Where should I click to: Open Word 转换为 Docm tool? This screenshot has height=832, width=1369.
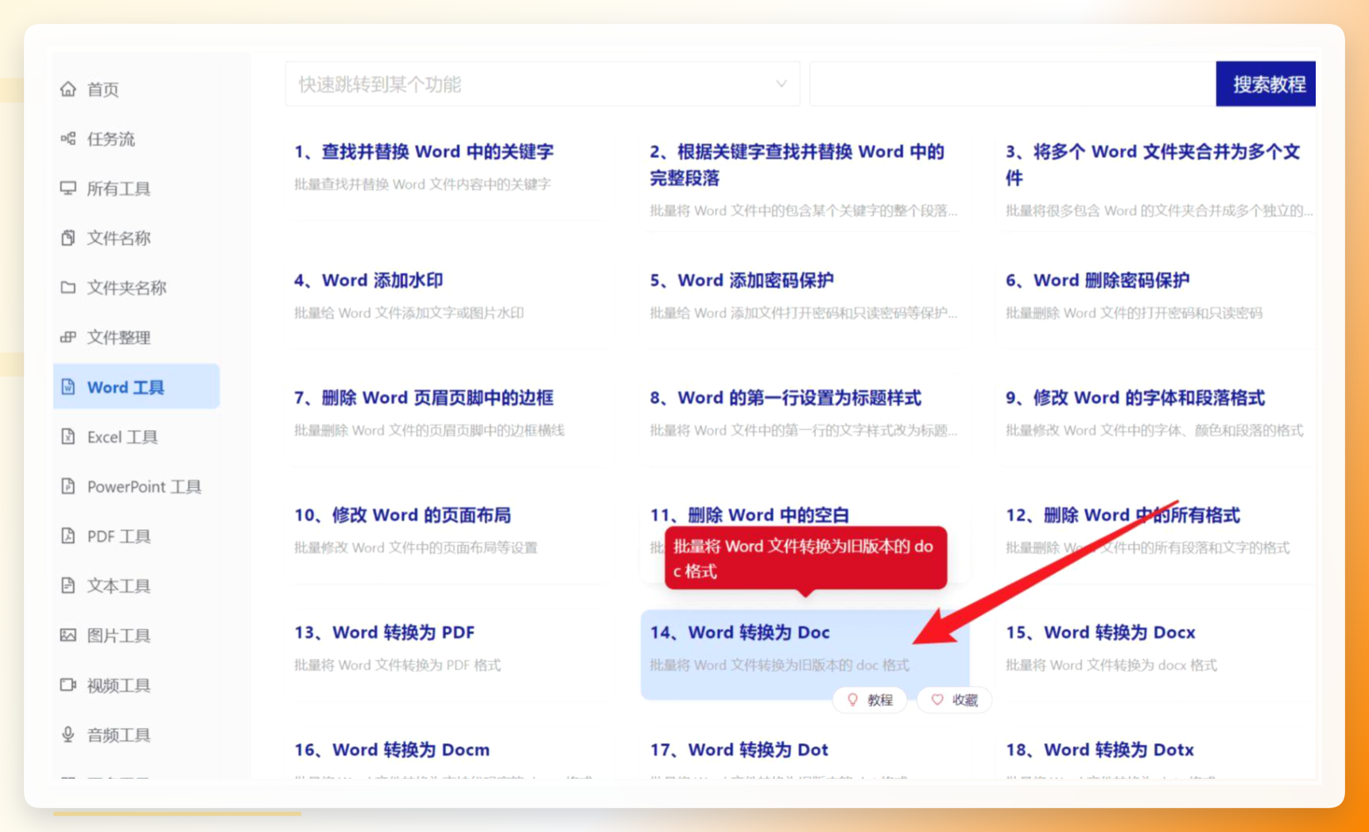pyautogui.click(x=392, y=750)
